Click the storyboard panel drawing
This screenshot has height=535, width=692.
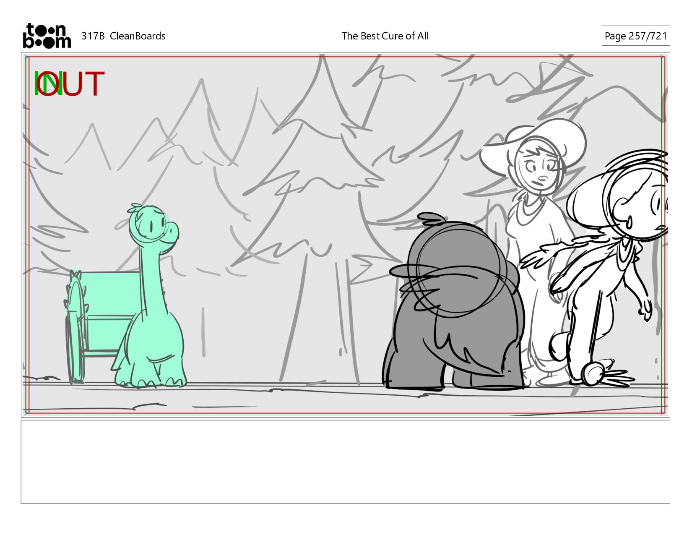pyautogui.click(x=346, y=235)
